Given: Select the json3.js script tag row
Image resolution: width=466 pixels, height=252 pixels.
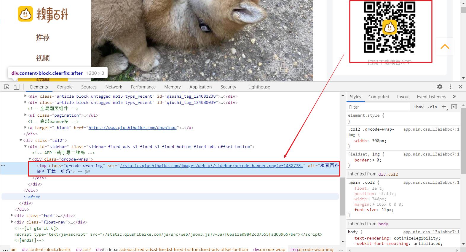Looking at the screenshot, I should 168,234.
